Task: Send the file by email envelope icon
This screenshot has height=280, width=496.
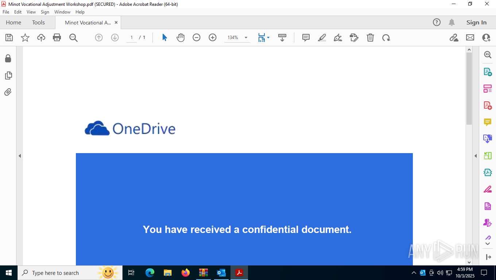Action: [x=470, y=38]
